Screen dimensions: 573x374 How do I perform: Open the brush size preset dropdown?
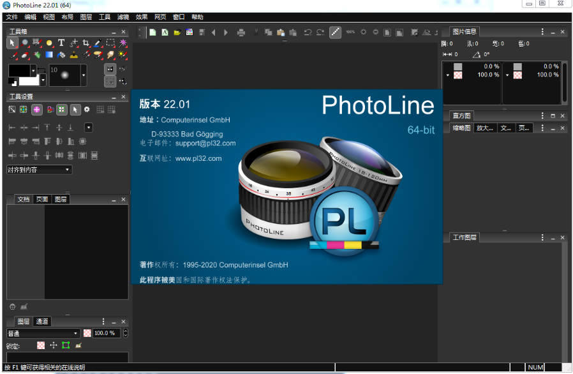pos(84,76)
